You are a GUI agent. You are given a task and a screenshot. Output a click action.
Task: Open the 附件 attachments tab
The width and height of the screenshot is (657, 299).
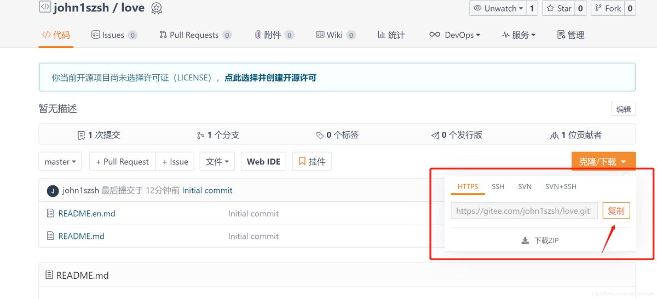pyautogui.click(x=274, y=35)
